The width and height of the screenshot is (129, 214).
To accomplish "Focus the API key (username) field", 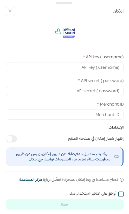I will click(x=65, y=67).
